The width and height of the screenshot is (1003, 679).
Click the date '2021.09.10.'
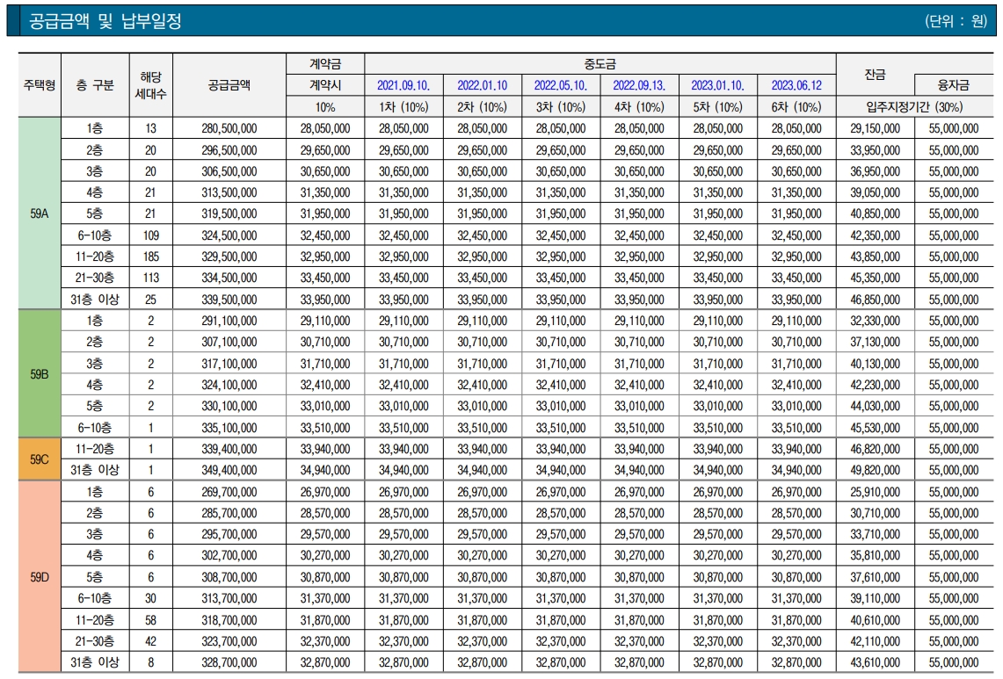(403, 85)
